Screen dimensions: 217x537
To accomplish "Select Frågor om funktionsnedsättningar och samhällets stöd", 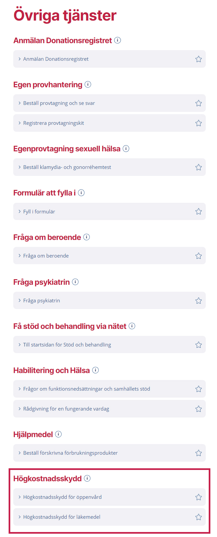I will [x=86, y=389].
